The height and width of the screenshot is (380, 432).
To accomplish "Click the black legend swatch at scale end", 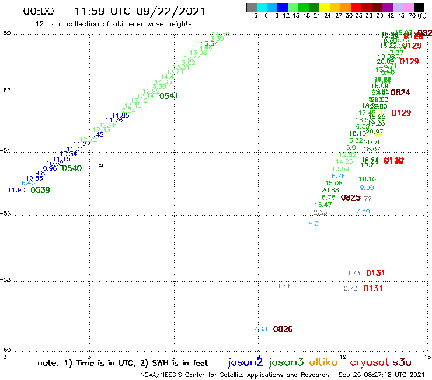I will (419, 7).
